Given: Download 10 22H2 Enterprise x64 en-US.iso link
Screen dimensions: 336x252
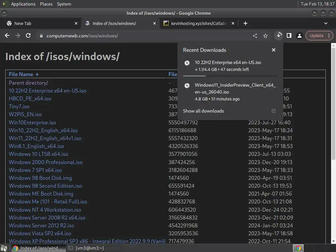Looking at the screenshot, I should point(47,91).
